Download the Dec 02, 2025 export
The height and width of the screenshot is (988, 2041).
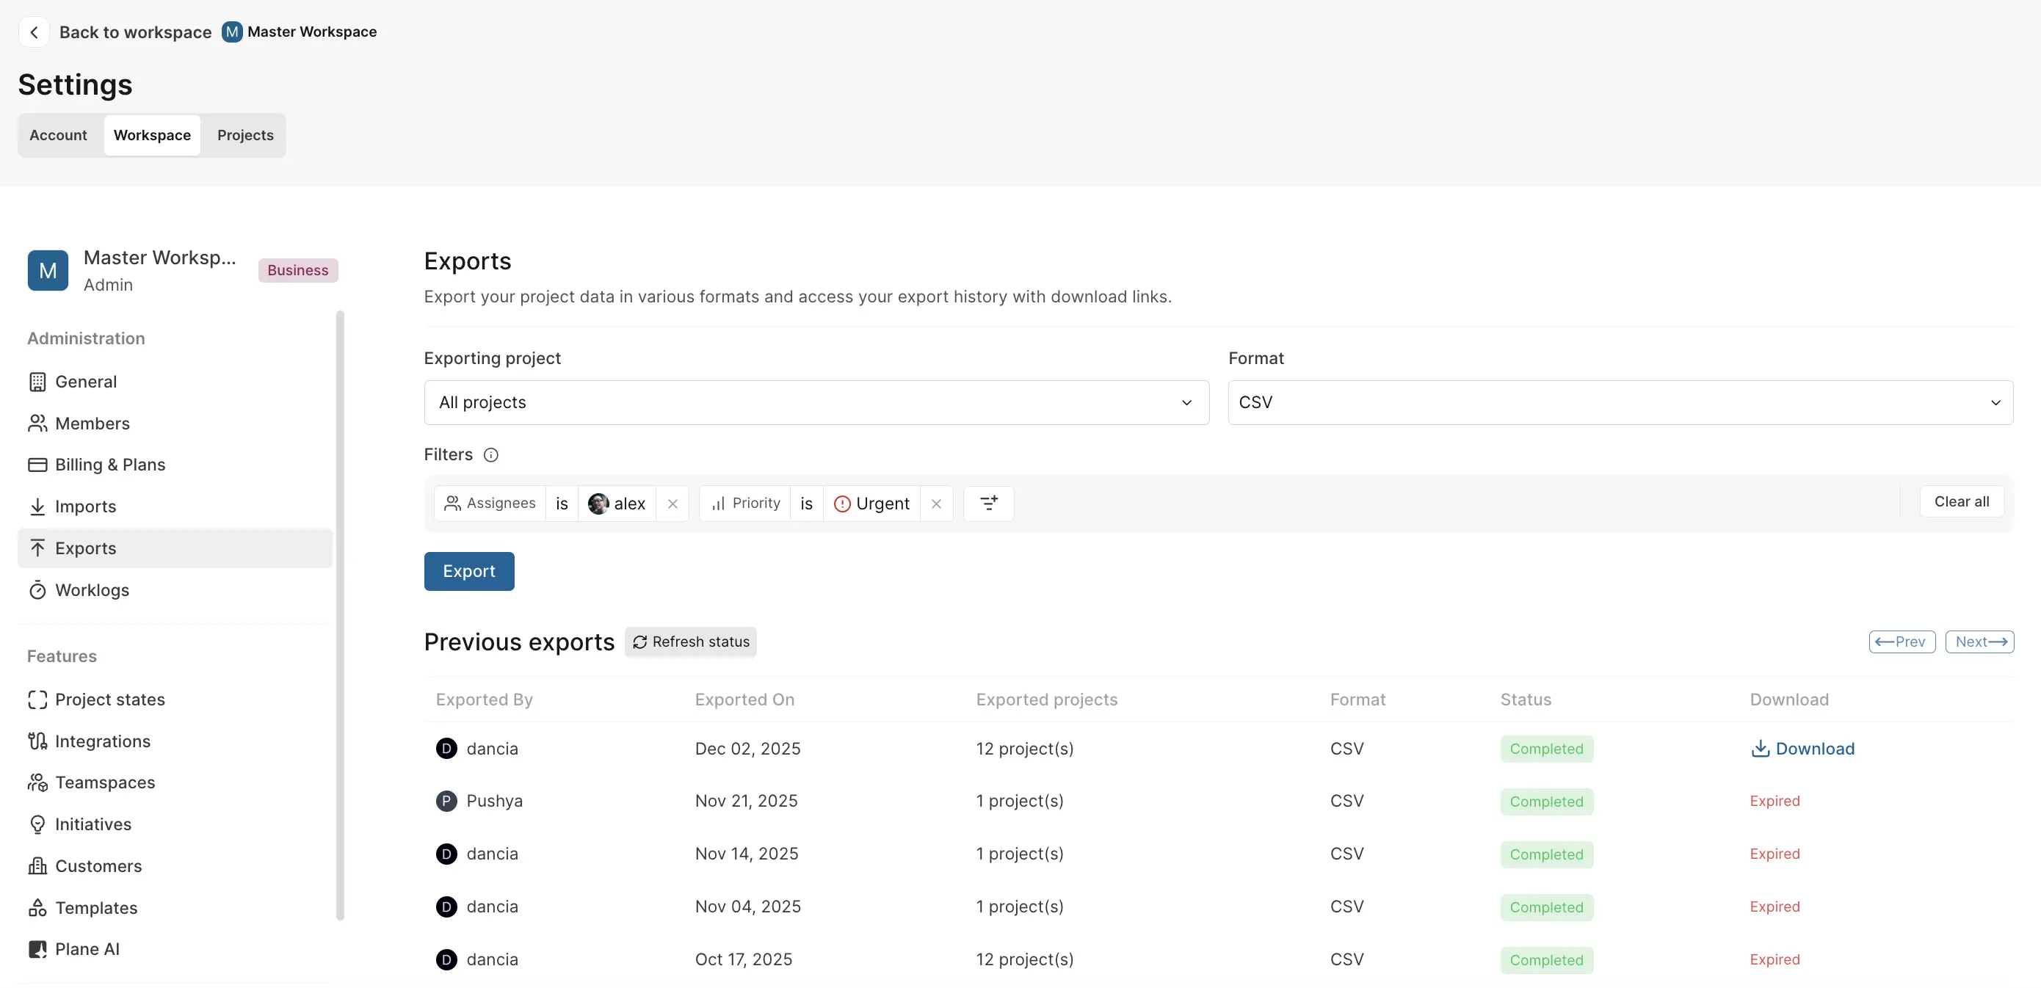coord(1802,748)
